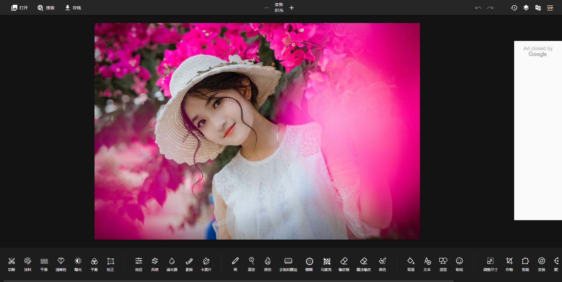The height and width of the screenshot is (282, 562).
Task: Select the 画 (draw) tool
Action: (235, 264)
